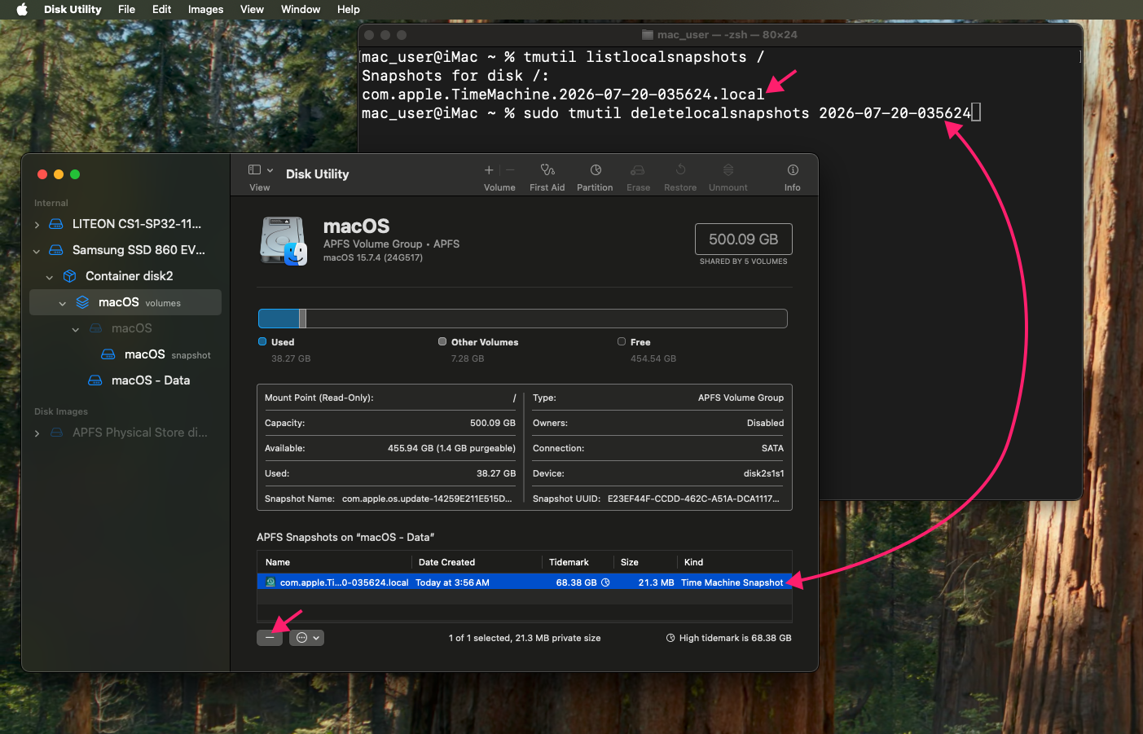This screenshot has height=734, width=1143.
Task: Click the Snapshot Name value com.apple.os.update
Action: click(x=427, y=499)
